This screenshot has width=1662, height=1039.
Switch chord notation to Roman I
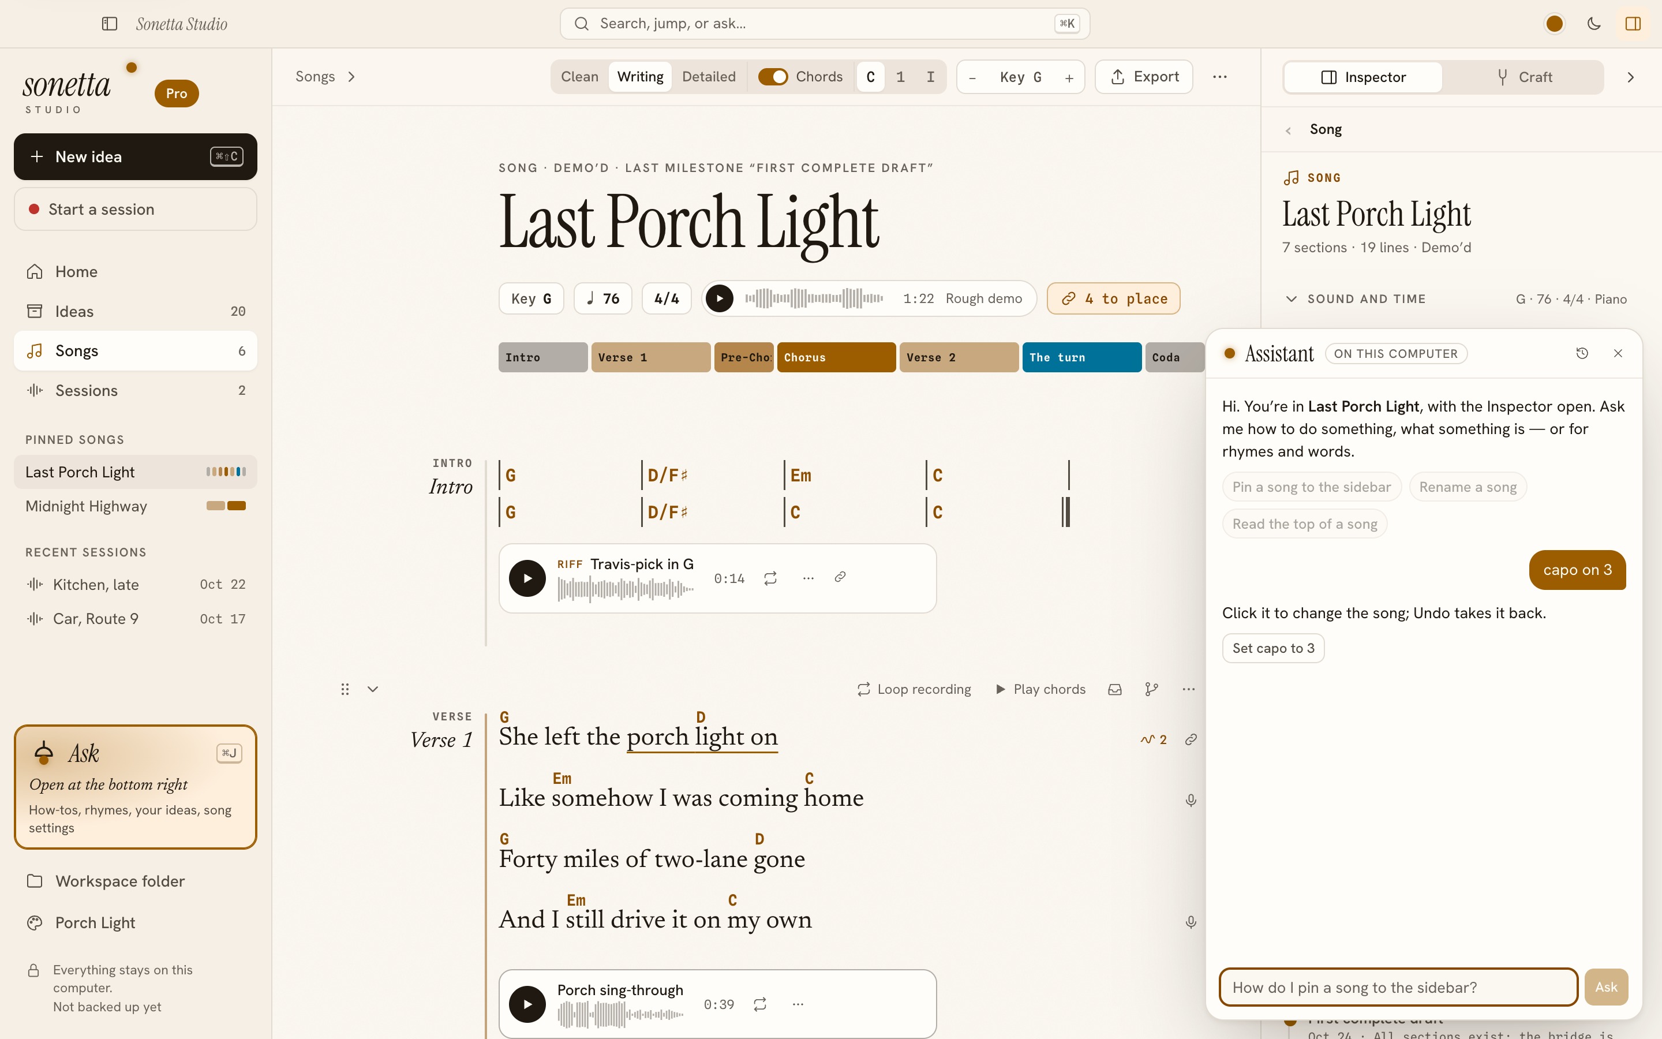(x=931, y=77)
